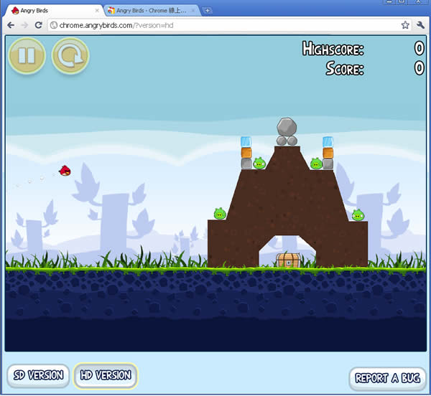
Task: Close the first Angry Birds tab
Action: click(x=97, y=11)
